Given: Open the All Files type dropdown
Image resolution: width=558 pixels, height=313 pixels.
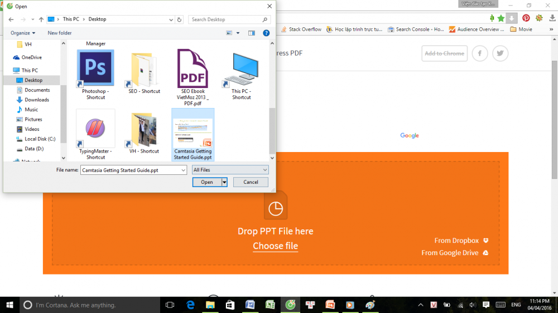Looking at the screenshot, I should coord(230,170).
